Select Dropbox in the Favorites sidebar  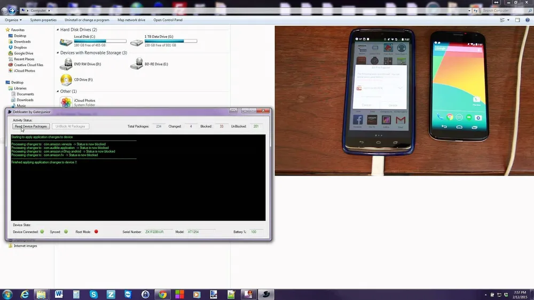point(20,48)
